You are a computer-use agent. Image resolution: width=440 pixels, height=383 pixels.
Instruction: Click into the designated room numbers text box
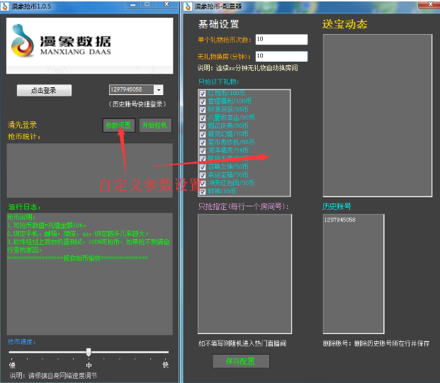(244, 274)
